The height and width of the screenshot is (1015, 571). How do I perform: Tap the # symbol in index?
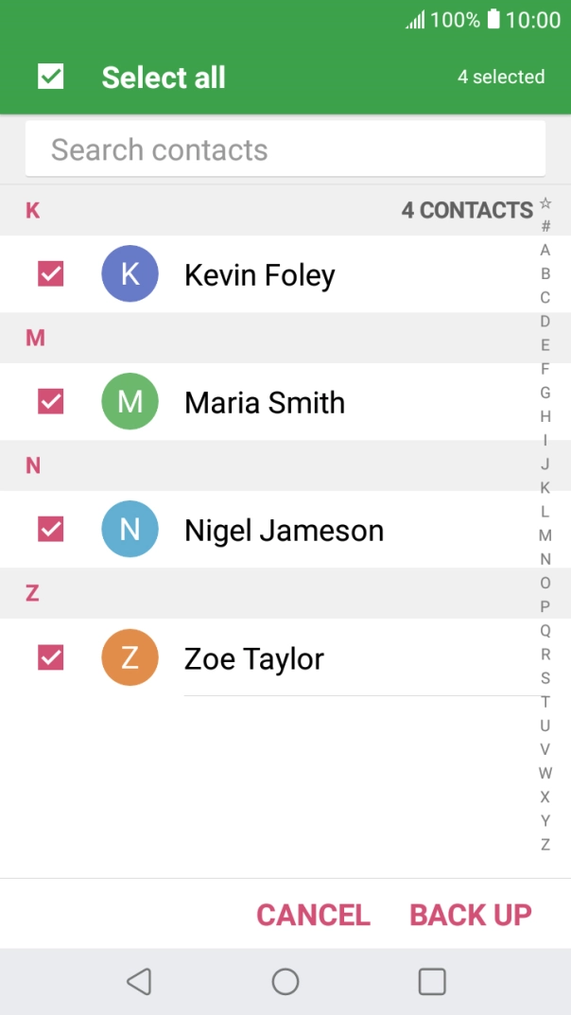[x=545, y=227]
